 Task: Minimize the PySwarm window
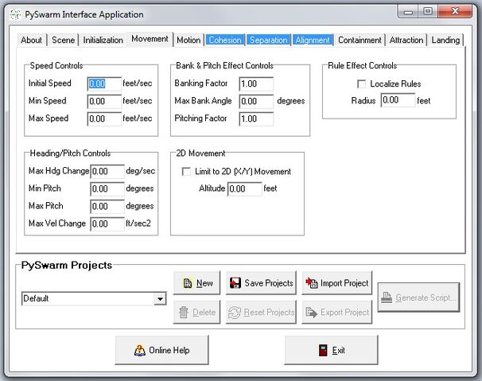(x=408, y=12)
